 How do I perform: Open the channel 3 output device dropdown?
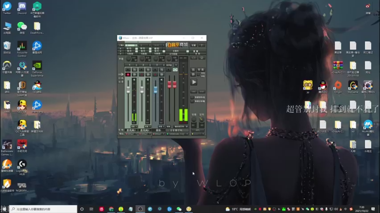click(158, 134)
